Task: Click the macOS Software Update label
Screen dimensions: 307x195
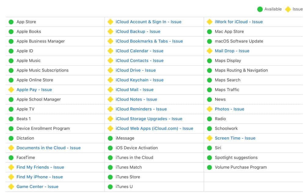Action: pyautogui.click(x=239, y=41)
